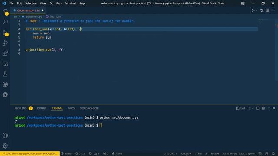This screenshot has height=156, width=278.
Task: Click in the terminal prompt input area
Action: (x=101, y=125)
